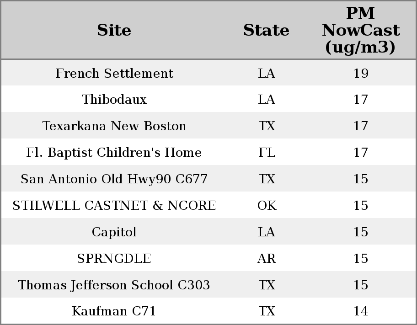Viewport: 417px width, 325px height.
Task: Click the FL state cell
Action: 267,153
